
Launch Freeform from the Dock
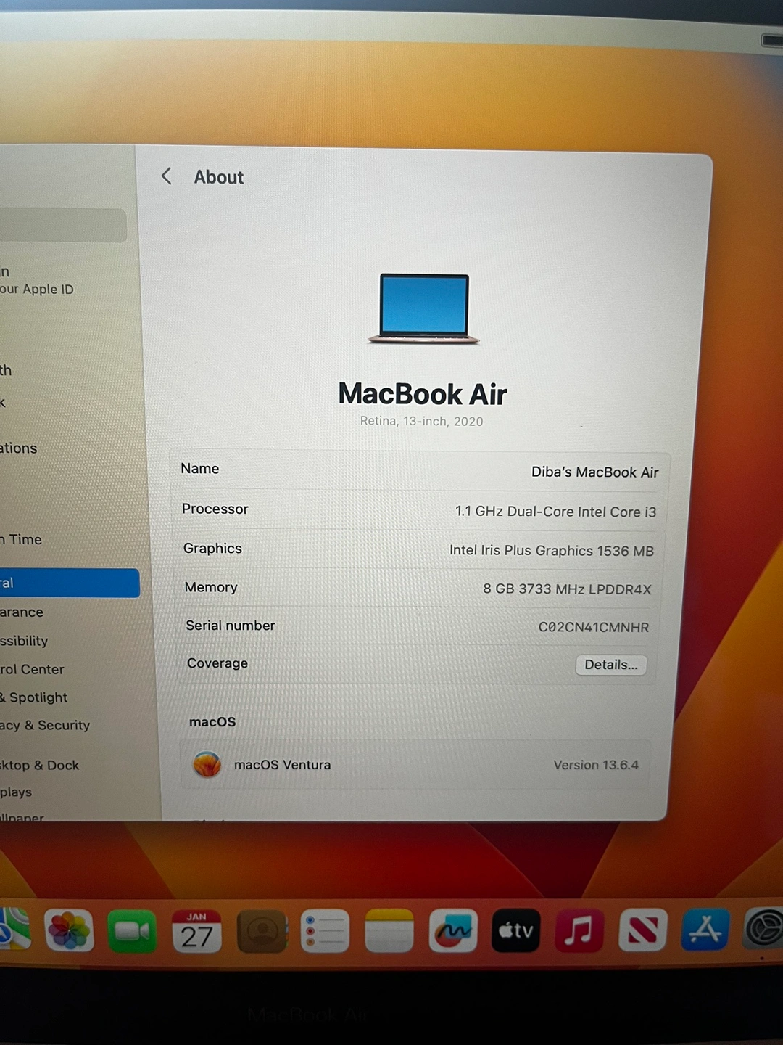point(453,930)
